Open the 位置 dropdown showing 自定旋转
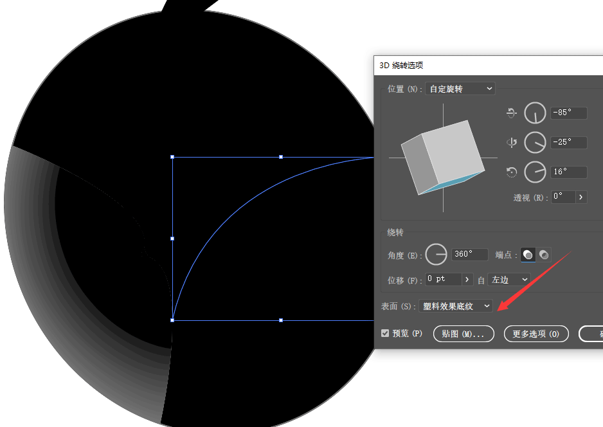The width and height of the screenshot is (603, 427). click(x=460, y=89)
